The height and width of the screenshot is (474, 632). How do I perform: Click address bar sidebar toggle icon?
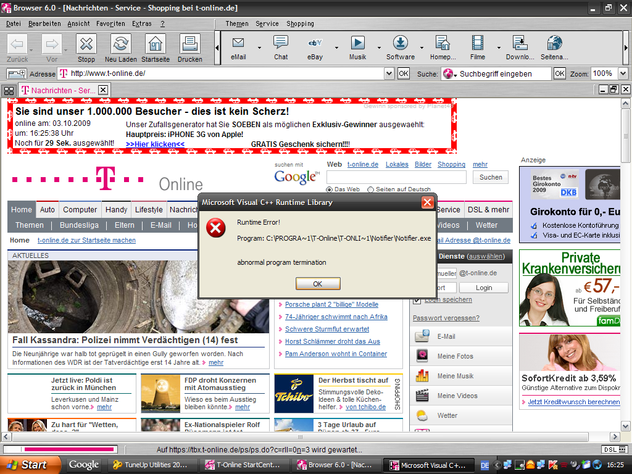click(17, 74)
